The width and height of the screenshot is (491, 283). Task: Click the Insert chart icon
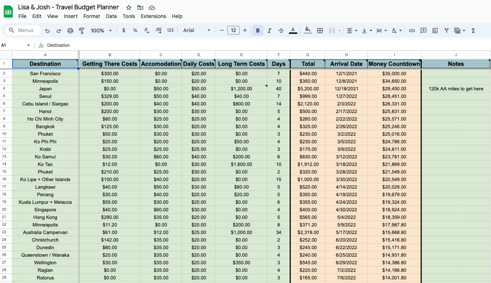pos(435,31)
